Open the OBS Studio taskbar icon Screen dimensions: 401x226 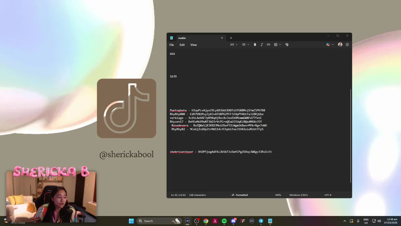(x=197, y=221)
